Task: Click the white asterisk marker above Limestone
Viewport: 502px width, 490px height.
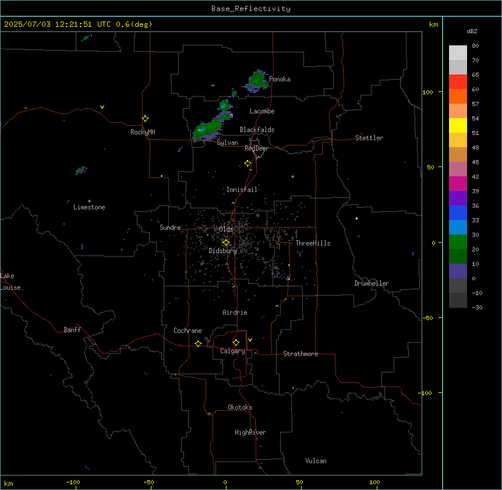Action: tap(89, 201)
